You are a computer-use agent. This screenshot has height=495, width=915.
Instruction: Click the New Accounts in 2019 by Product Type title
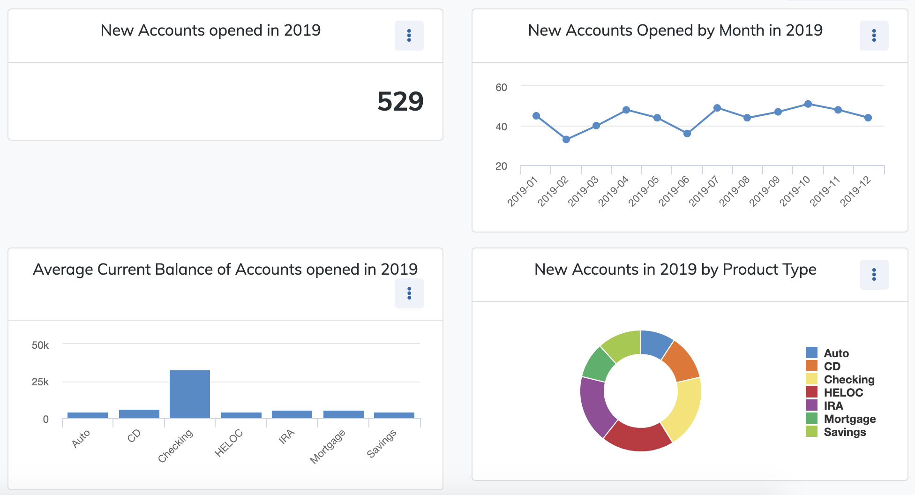pyautogui.click(x=675, y=270)
